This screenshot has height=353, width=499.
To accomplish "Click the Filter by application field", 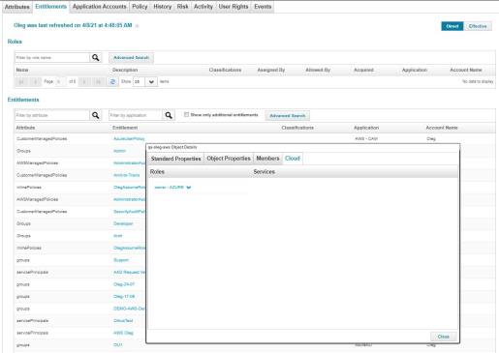I will click(x=136, y=115).
